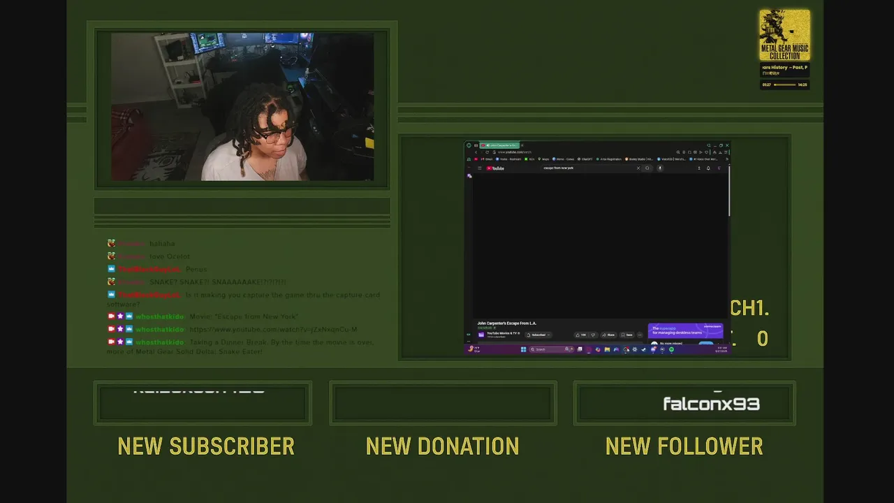Open the YouTube Create video icon
This screenshot has width=894, height=503.
699,168
